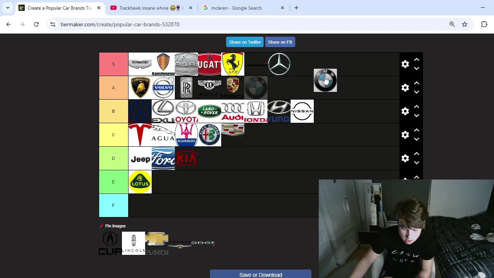Move A tier row down with arrow

(x=416, y=92)
